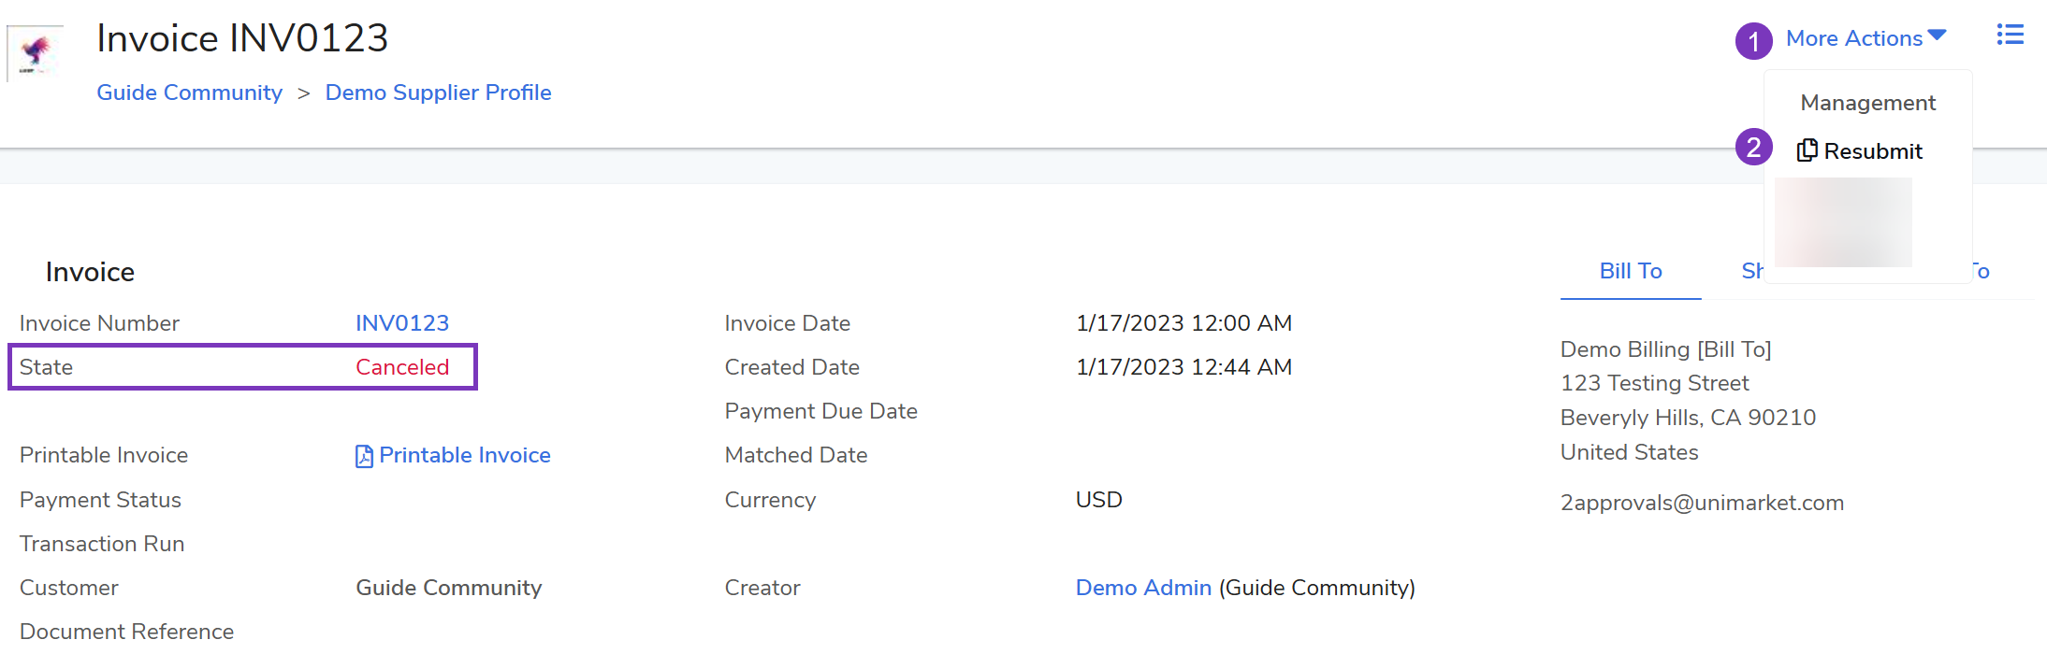This screenshot has width=2047, height=654.
Task: Click the PDF icon beside Printable Invoice
Action: click(364, 456)
